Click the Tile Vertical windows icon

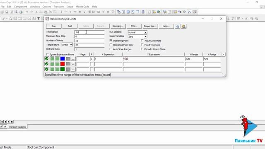[123, 12]
